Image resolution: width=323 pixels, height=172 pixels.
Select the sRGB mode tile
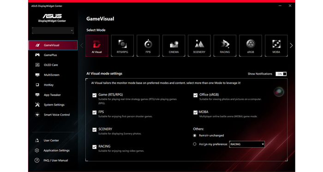(x=251, y=46)
